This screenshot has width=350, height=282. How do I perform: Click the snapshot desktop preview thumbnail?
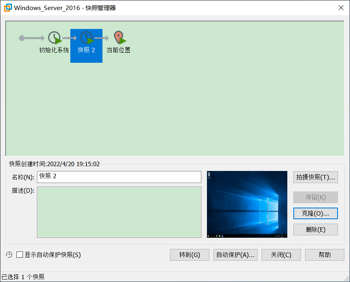point(247,204)
